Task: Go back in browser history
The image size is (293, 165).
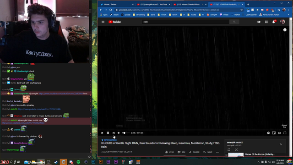Action: [x=101, y=10]
